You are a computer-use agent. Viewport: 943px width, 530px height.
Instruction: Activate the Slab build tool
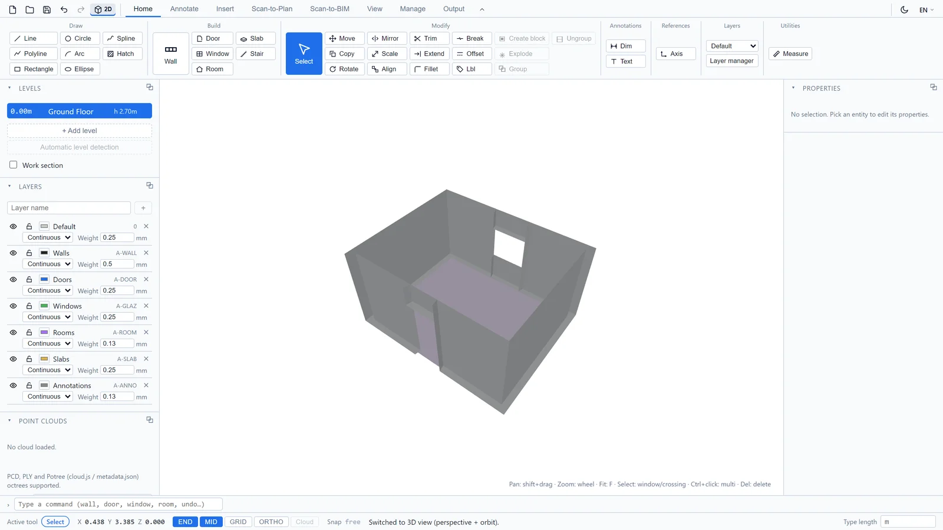point(256,38)
